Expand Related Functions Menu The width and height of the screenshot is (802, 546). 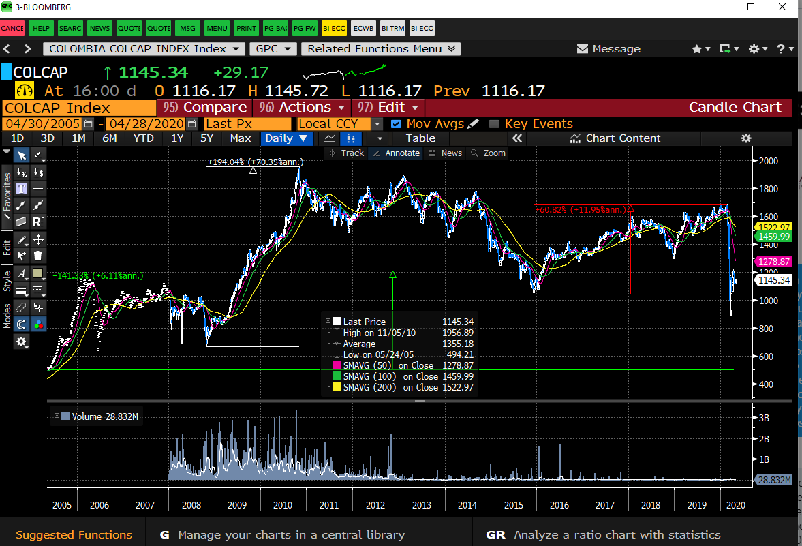(x=381, y=48)
